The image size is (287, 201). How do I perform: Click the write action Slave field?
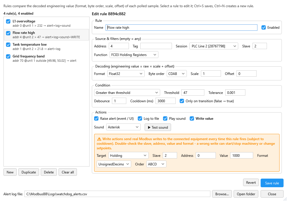coord(170,155)
